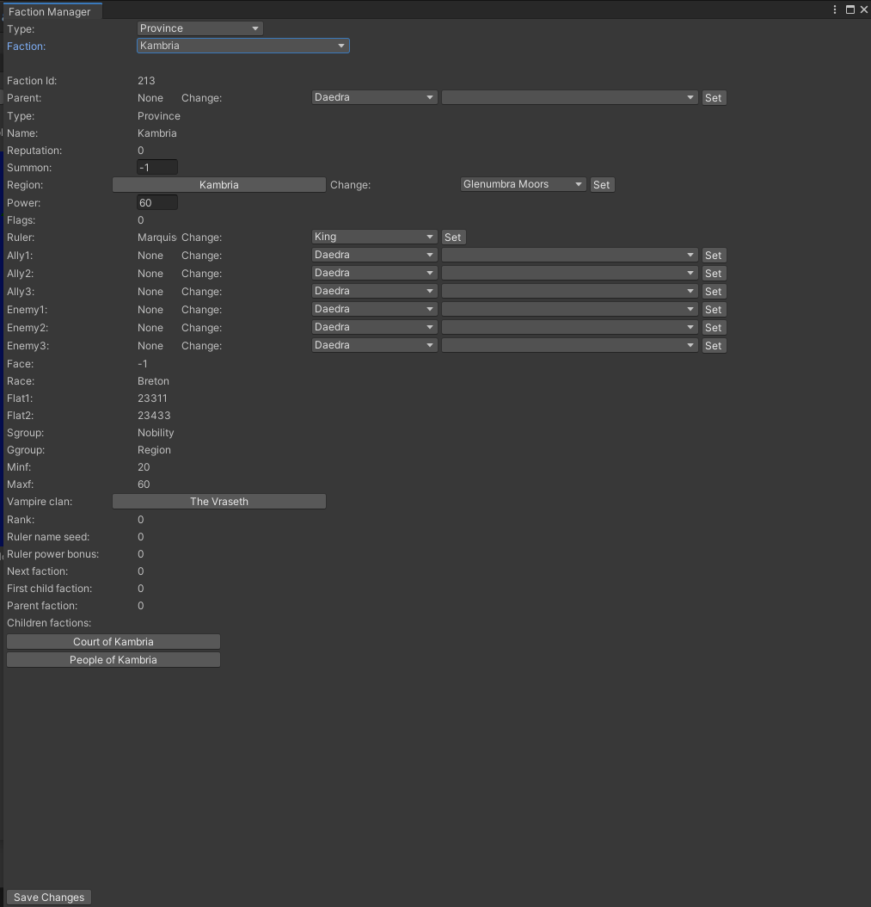Open the Parent row Daedra type dropdown
871x907 pixels.
[374, 97]
